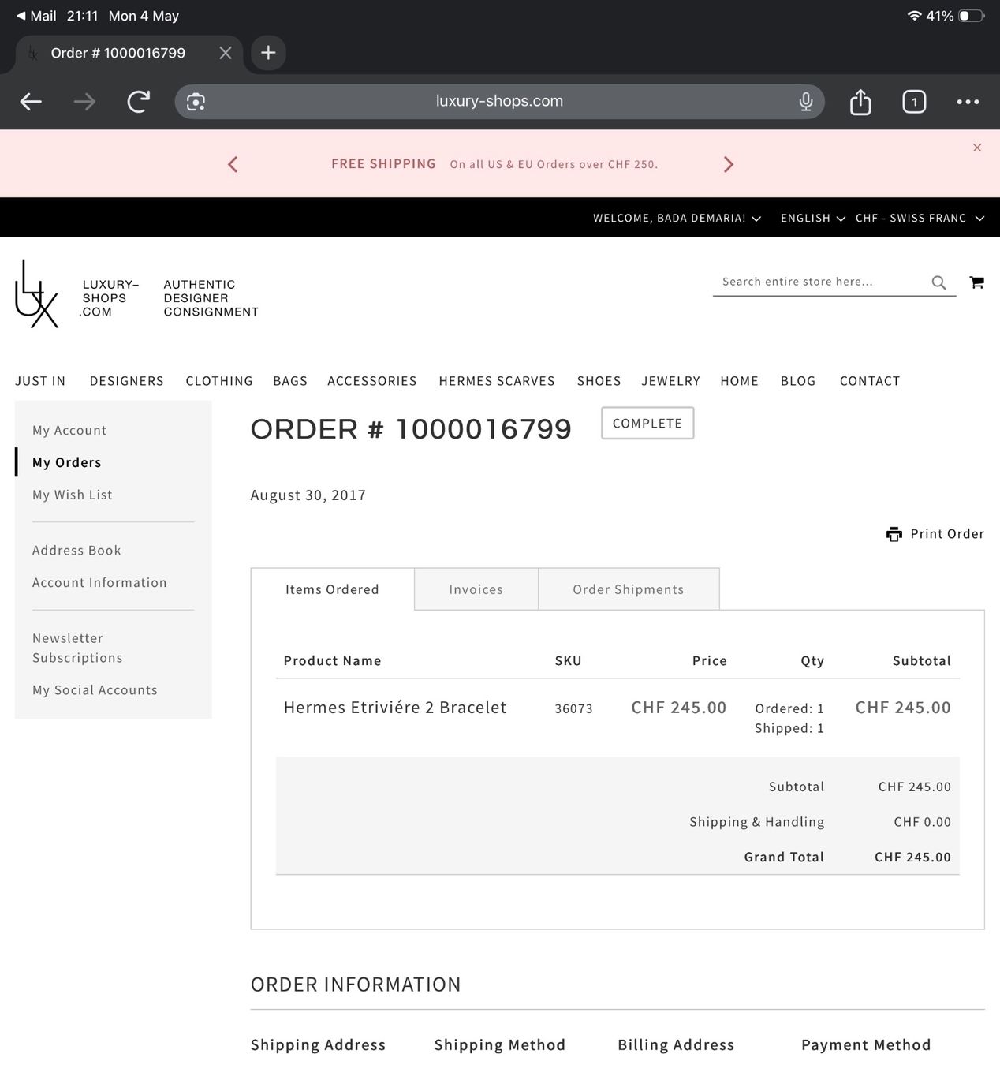This screenshot has width=1000, height=1065.
Task: Open Newsletter Subscriptions in sidebar
Action: pyautogui.click(x=77, y=648)
